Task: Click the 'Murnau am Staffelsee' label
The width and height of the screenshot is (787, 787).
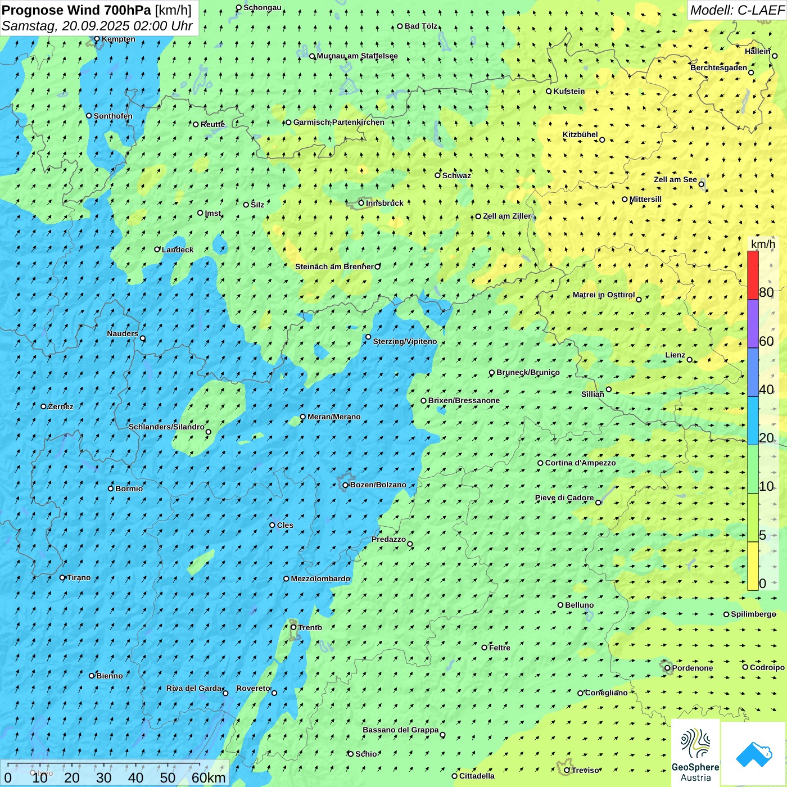Action: 357,56
